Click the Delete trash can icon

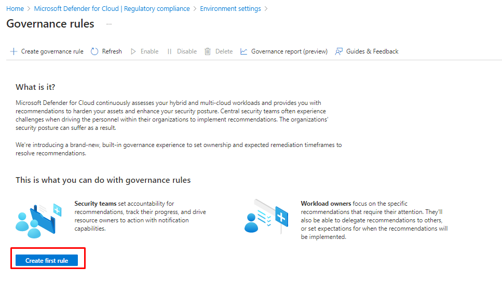208,51
